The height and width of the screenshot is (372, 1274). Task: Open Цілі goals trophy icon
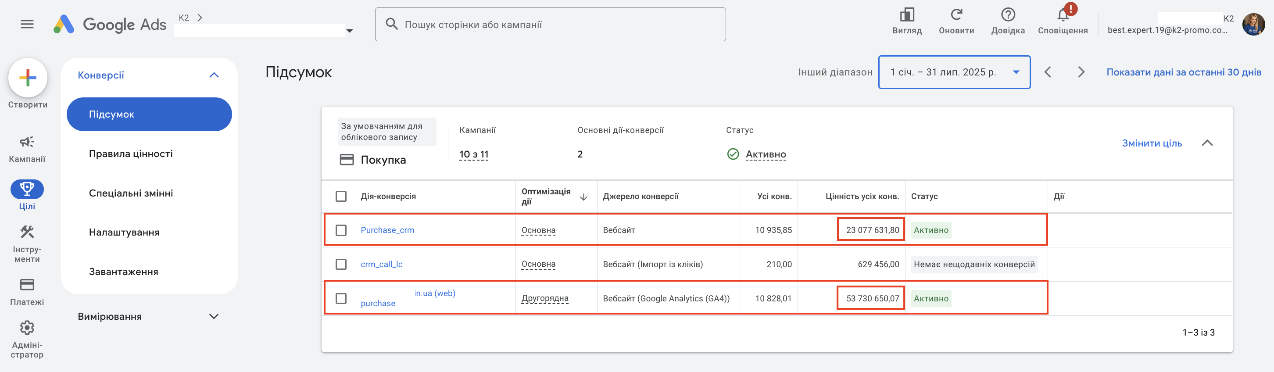tap(27, 189)
